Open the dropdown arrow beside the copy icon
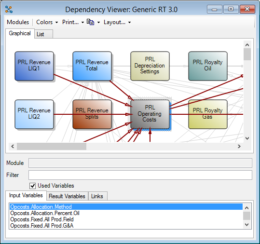Image resolution: width=260 pixels, height=244 pixels. 98,22
